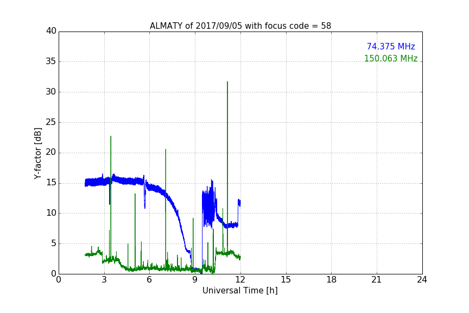Click the x-axis tick label 6
This screenshot has height=313, width=469.
pos(150,280)
